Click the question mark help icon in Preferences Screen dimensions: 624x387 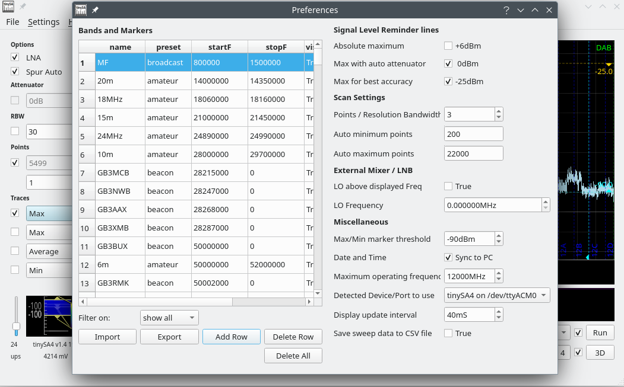[506, 10]
